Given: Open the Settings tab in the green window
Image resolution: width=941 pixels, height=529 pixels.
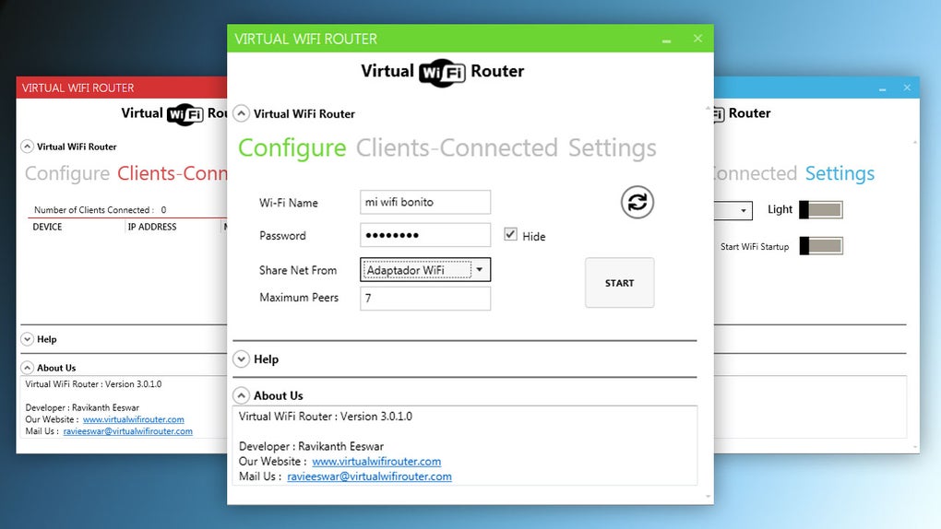Looking at the screenshot, I should (x=613, y=148).
